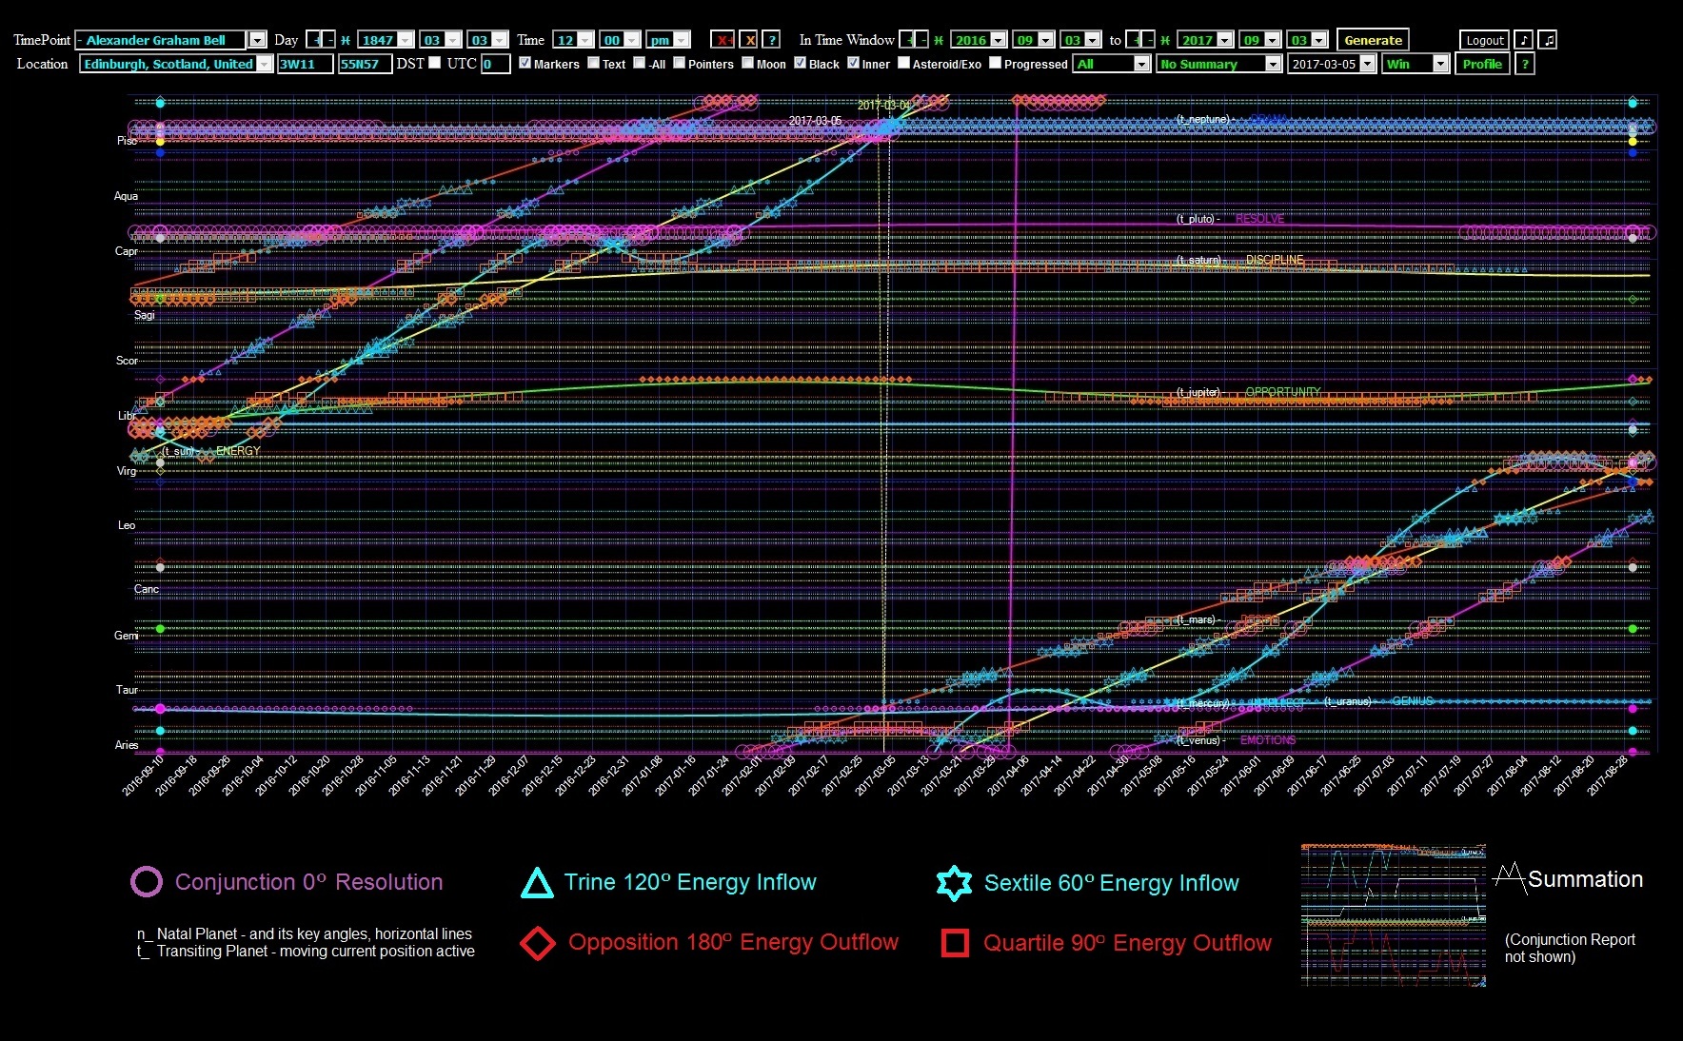The image size is (1683, 1041).
Task: Open the 2017-03-05 date dropdown
Action: tap(1332, 64)
